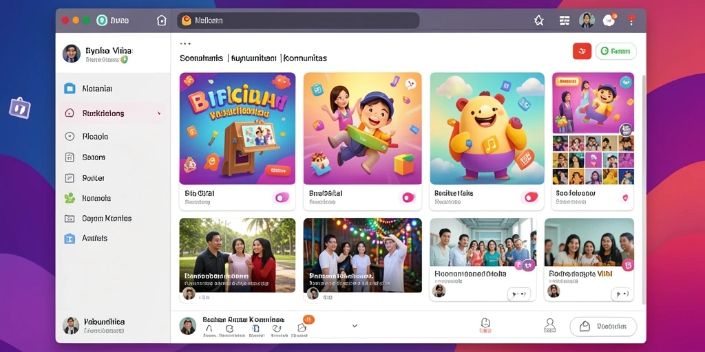
Task: Open the colorful photo-booth game thumbnail
Action: [x=238, y=129]
